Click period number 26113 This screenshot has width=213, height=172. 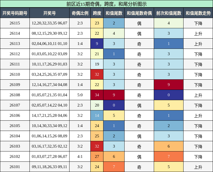click(15, 44)
